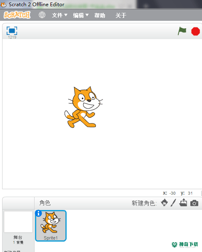Screen dimensions: 202x252
Task: Upload sprite from file icon
Action: click(183, 203)
